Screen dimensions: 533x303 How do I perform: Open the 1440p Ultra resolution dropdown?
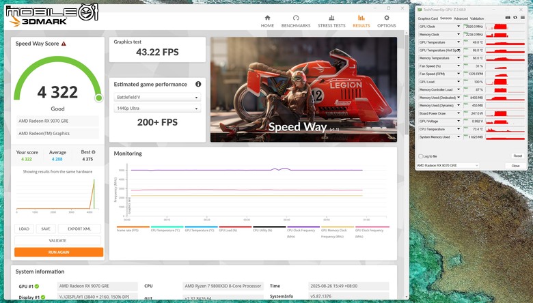click(157, 109)
